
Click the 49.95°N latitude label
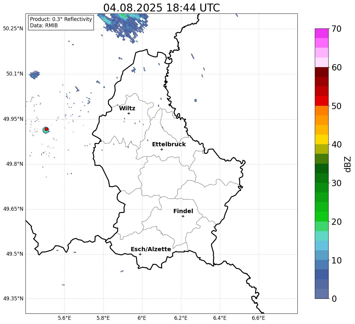(13, 119)
